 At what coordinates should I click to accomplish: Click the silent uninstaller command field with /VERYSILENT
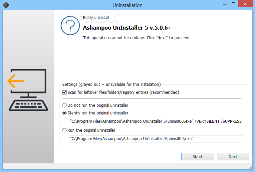pos(156,121)
